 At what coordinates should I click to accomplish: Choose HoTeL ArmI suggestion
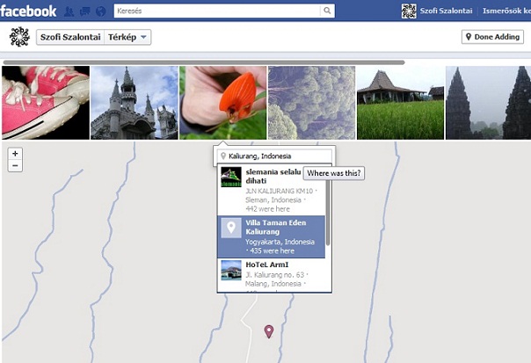click(272, 275)
